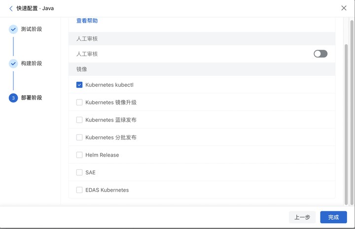Toggle the 人工审核 switch on
The height and width of the screenshot is (229, 355).
coord(320,54)
